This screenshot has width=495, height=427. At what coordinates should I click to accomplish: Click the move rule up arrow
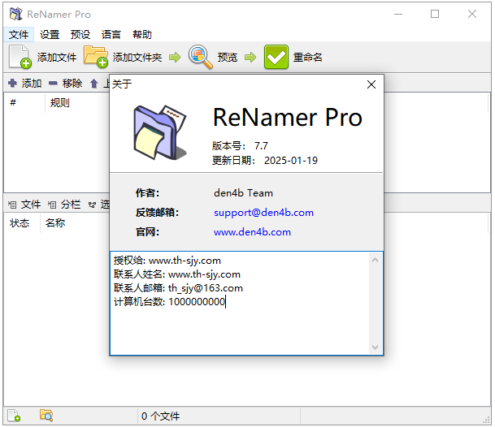(x=93, y=84)
